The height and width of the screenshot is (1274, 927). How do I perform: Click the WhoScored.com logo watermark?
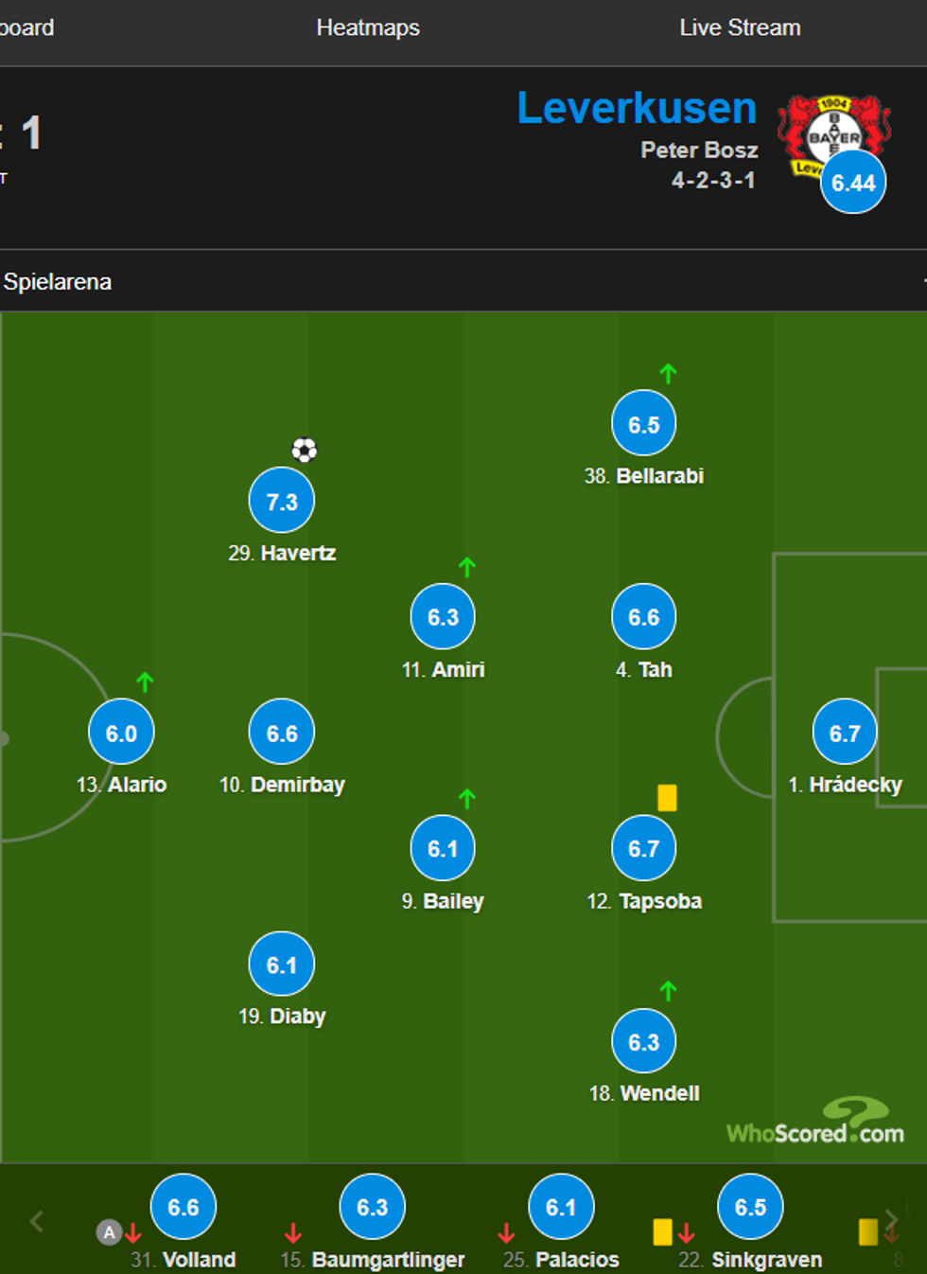(x=815, y=1124)
